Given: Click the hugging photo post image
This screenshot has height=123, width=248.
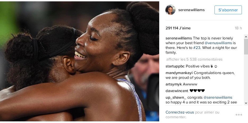Looking at the screenshot, I should (x=79, y=61).
